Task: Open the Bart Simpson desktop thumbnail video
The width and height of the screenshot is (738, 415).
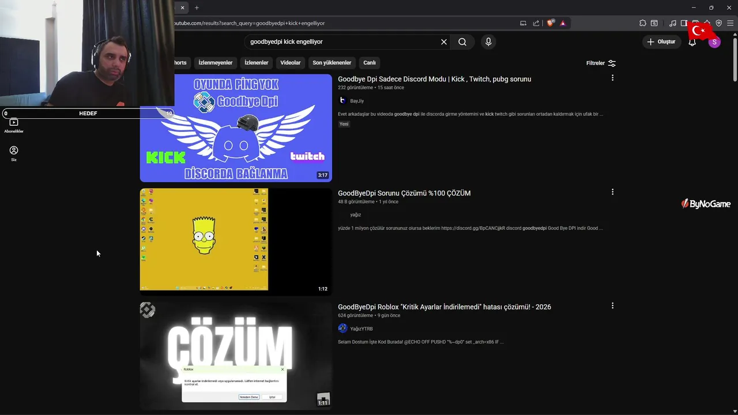Action: pyautogui.click(x=236, y=242)
